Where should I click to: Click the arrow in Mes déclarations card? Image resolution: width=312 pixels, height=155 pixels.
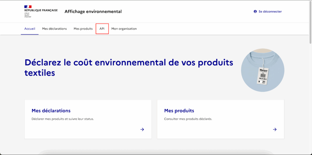(142, 129)
